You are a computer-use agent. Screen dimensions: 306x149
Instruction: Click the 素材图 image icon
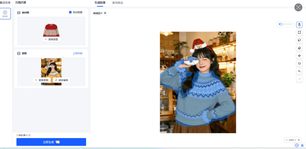(x=19, y=13)
